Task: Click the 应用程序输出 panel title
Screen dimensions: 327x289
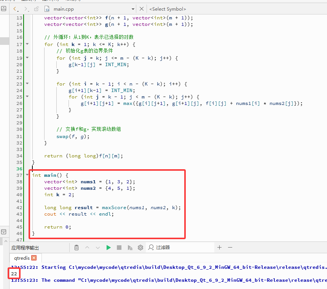Action: coord(25,248)
